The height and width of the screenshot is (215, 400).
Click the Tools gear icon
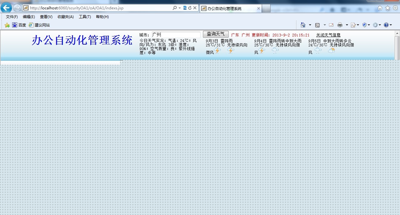(375, 25)
